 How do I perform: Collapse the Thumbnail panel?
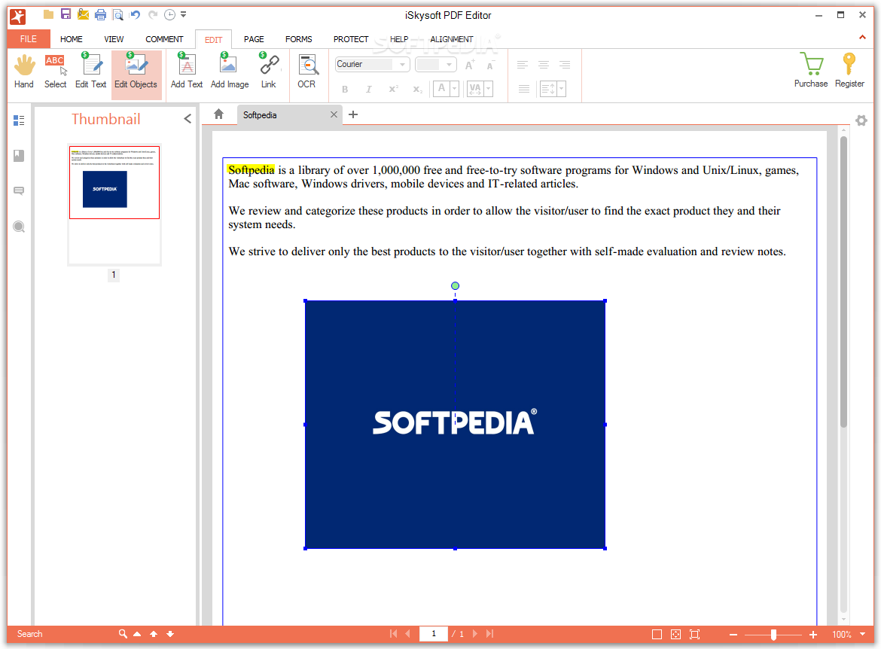tap(187, 118)
